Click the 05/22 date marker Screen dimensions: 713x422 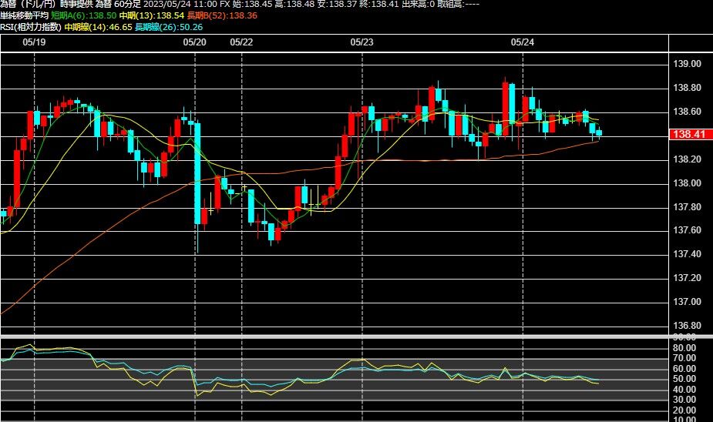(241, 42)
